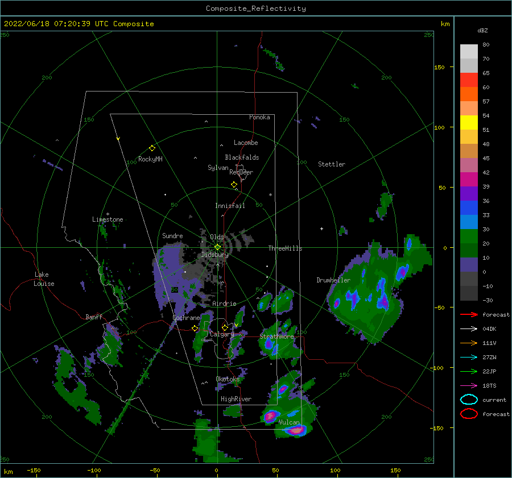Click the Strathmore label

(x=277, y=336)
